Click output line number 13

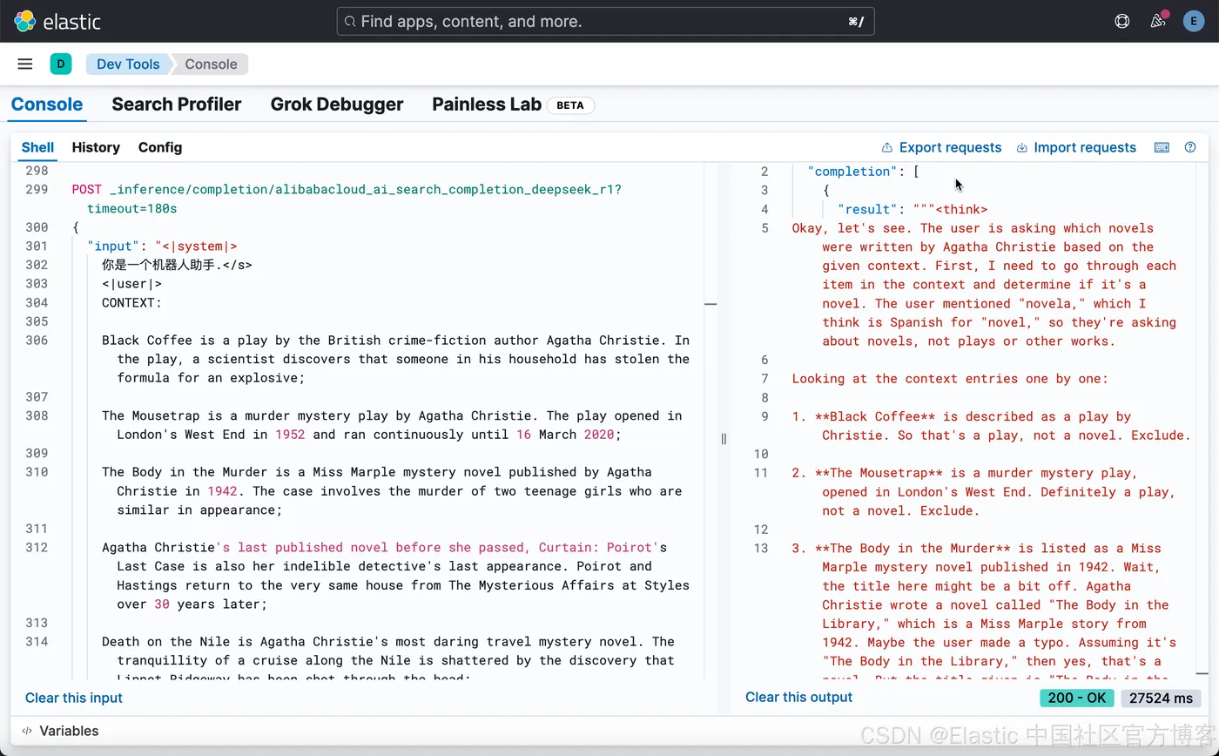[x=761, y=548]
